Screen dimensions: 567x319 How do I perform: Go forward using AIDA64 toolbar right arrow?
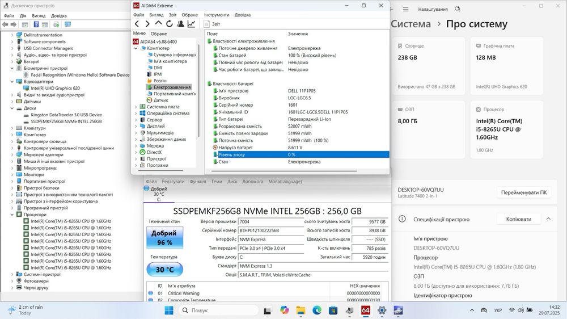tap(147, 24)
